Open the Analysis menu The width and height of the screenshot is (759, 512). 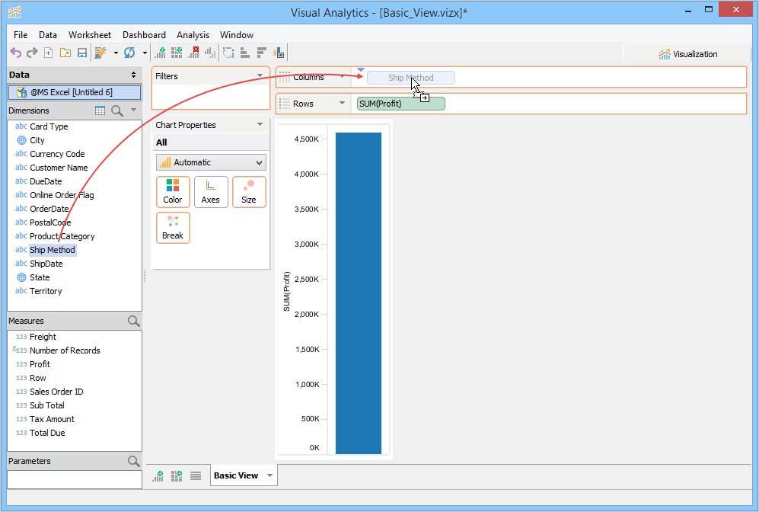coord(193,35)
